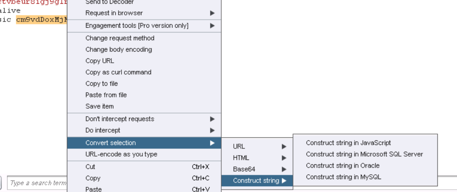Image resolution: width=457 pixels, height=192 pixels.
Task: Choose Paste from file
Action: [x=106, y=95]
